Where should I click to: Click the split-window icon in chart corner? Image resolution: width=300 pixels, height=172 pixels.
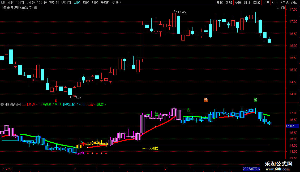point(283,8)
